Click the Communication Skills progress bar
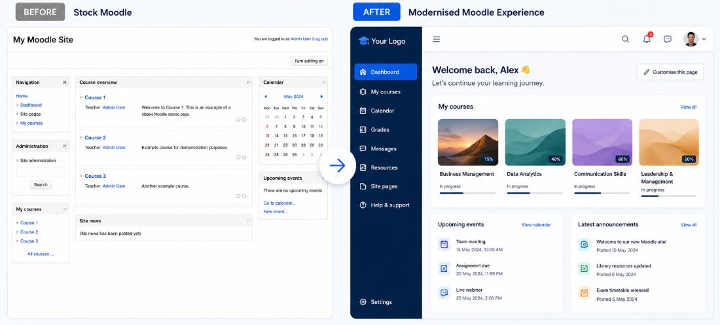720x325 pixels. [x=602, y=194]
